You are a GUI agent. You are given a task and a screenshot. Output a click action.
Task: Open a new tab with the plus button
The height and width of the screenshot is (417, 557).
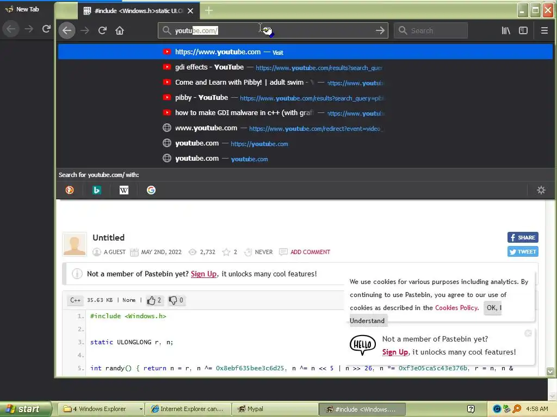(x=209, y=11)
